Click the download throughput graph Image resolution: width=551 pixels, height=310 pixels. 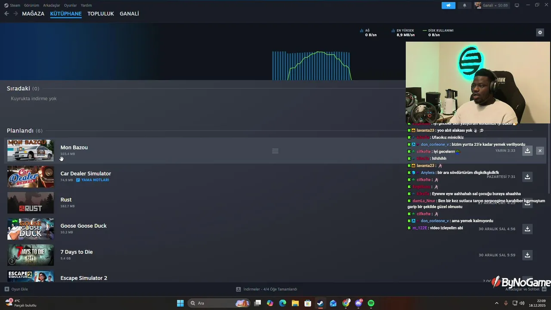311,65
